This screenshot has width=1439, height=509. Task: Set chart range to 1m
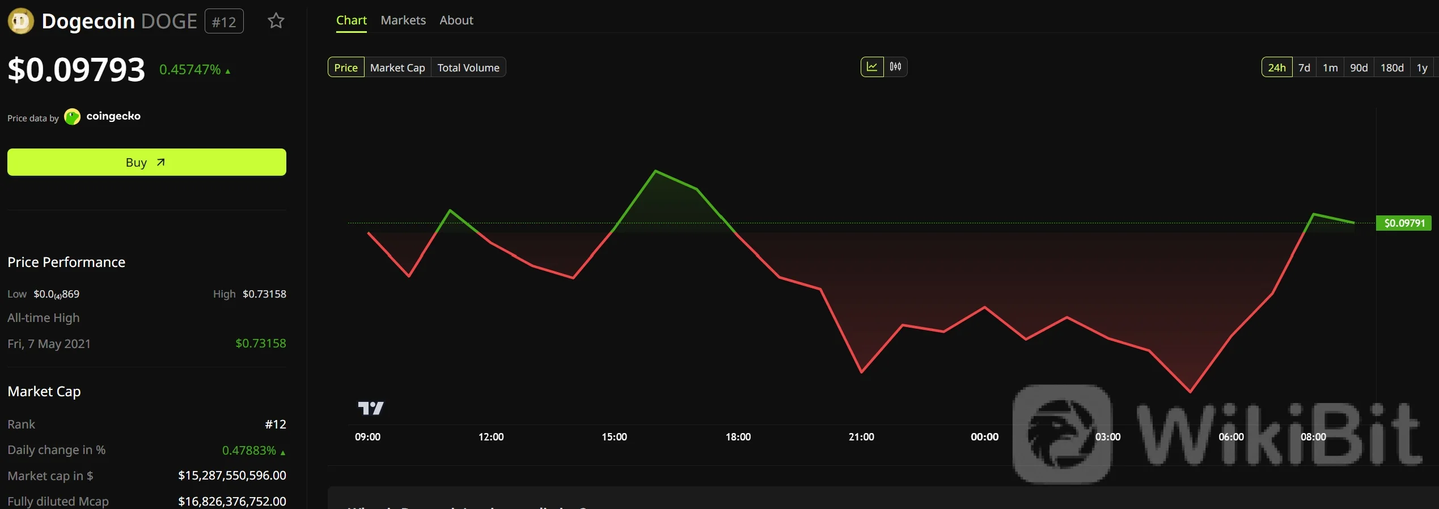[1330, 67]
